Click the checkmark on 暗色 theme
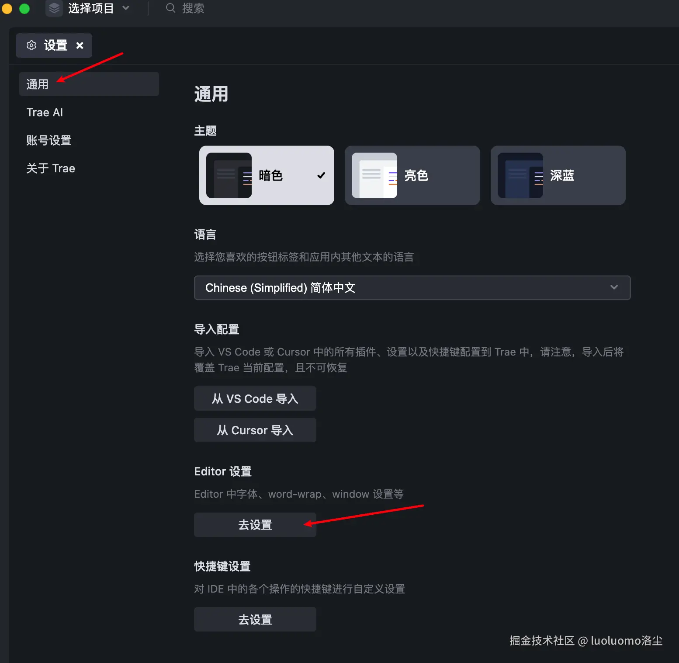The height and width of the screenshot is (663, 679). (x=321, y=175)
